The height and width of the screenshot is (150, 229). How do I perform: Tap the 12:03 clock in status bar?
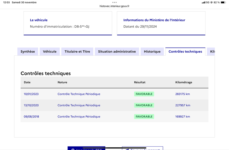pos(6,3)
